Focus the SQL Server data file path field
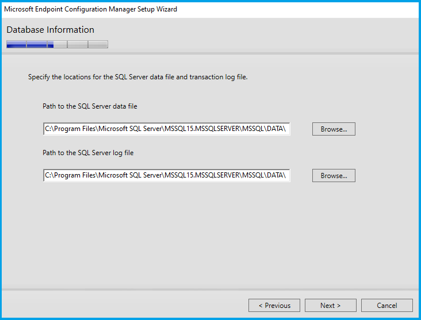The width and height of the screenshot is (421, 320). click(166, 129)
